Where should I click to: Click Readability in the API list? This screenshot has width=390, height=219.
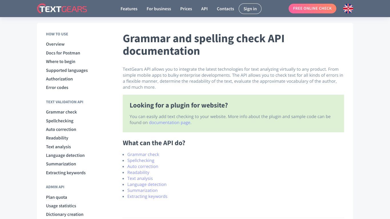(x=138, y=173)
